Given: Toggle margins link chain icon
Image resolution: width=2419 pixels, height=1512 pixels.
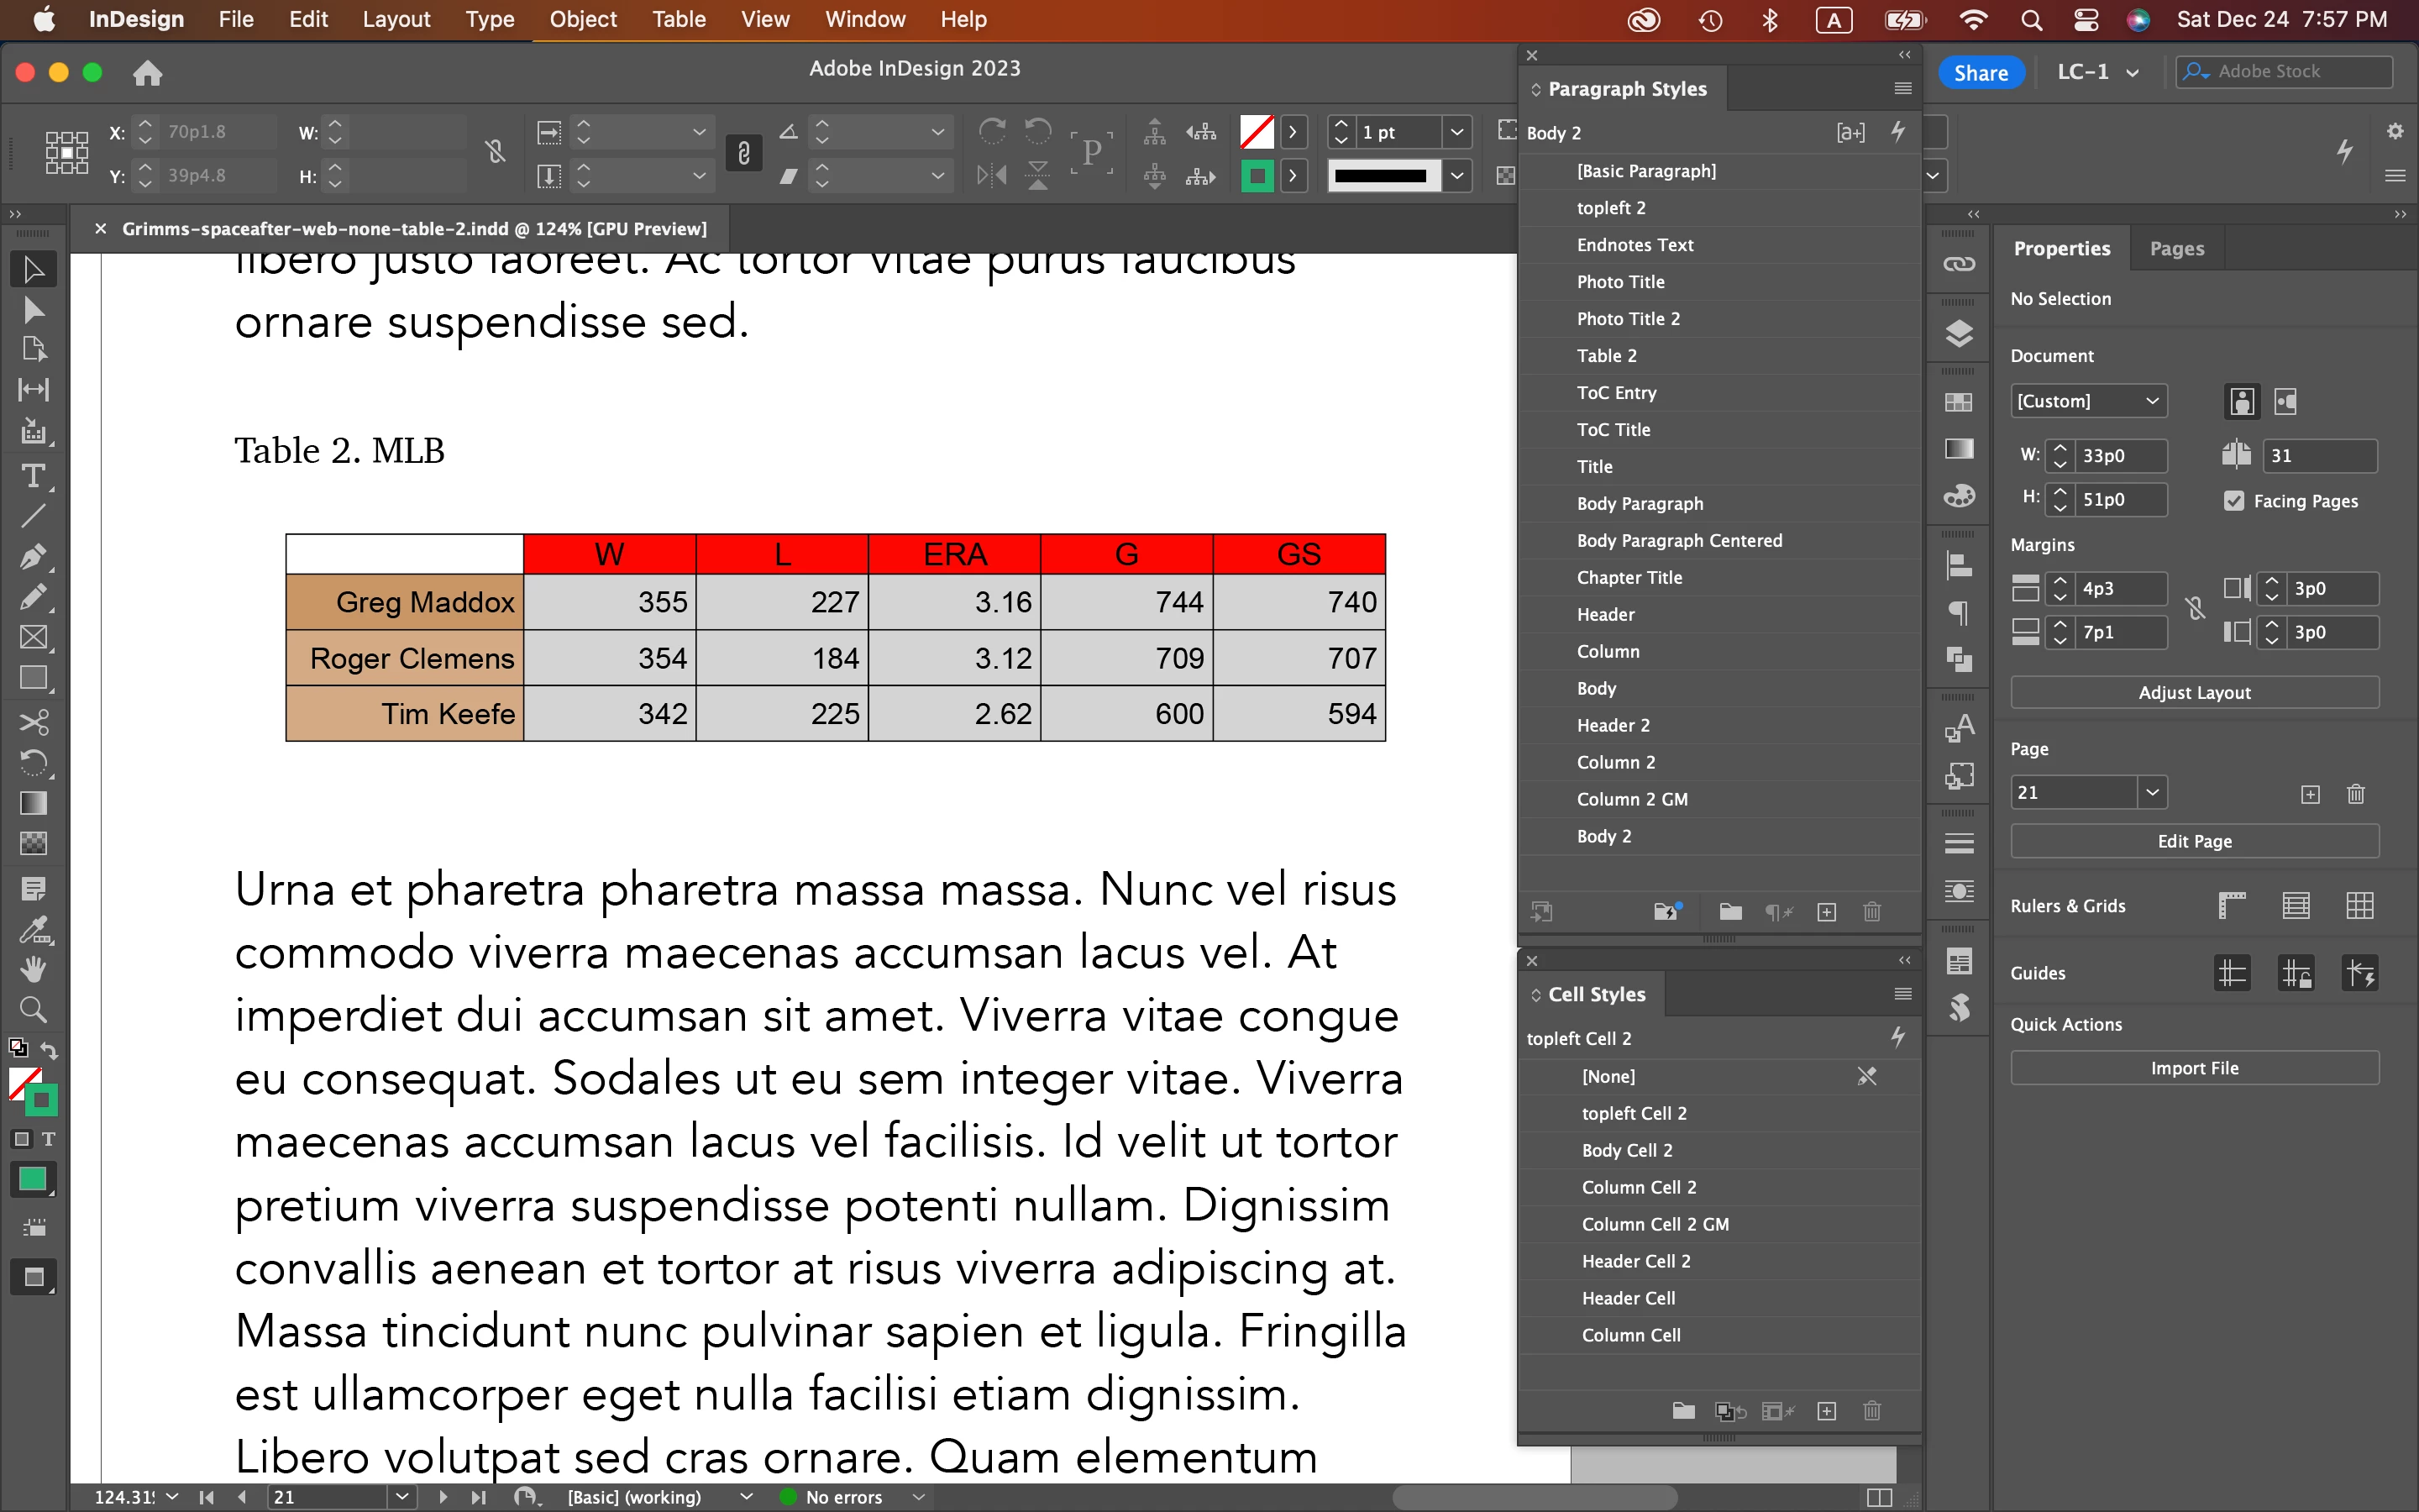Looking at the screenshot, I should click(x=2195, y=609).
